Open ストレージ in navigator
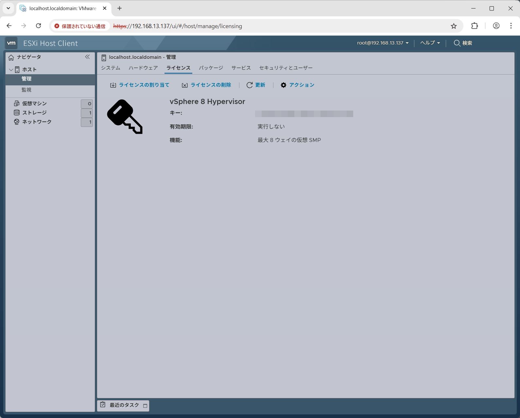The width and height of the screenshot is (520, 418). [x=34, y=113]
